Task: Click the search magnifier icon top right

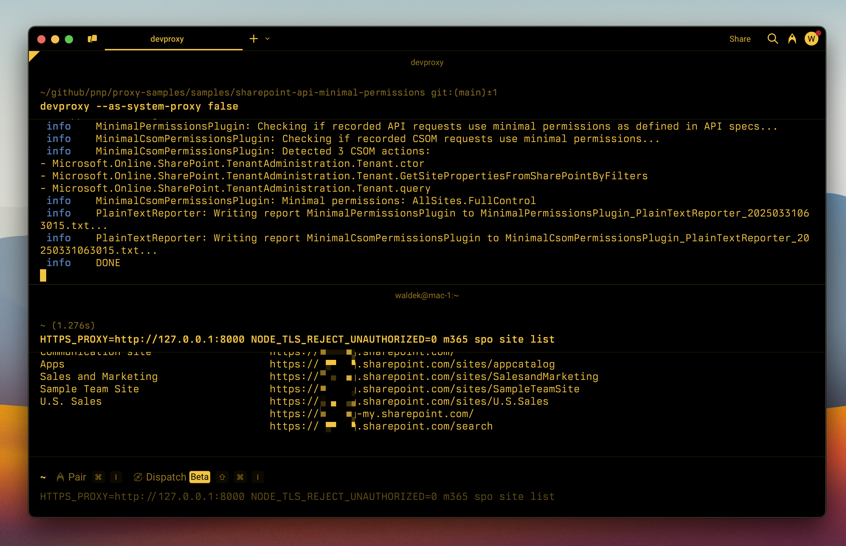Action: click(x=772, y=39)
